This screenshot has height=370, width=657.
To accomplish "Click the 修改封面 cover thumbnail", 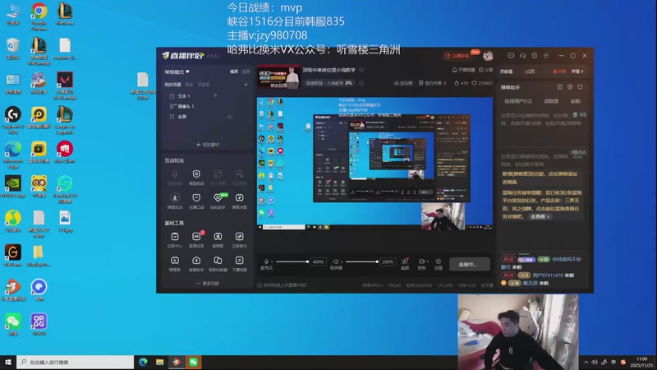I will point(278,77).
